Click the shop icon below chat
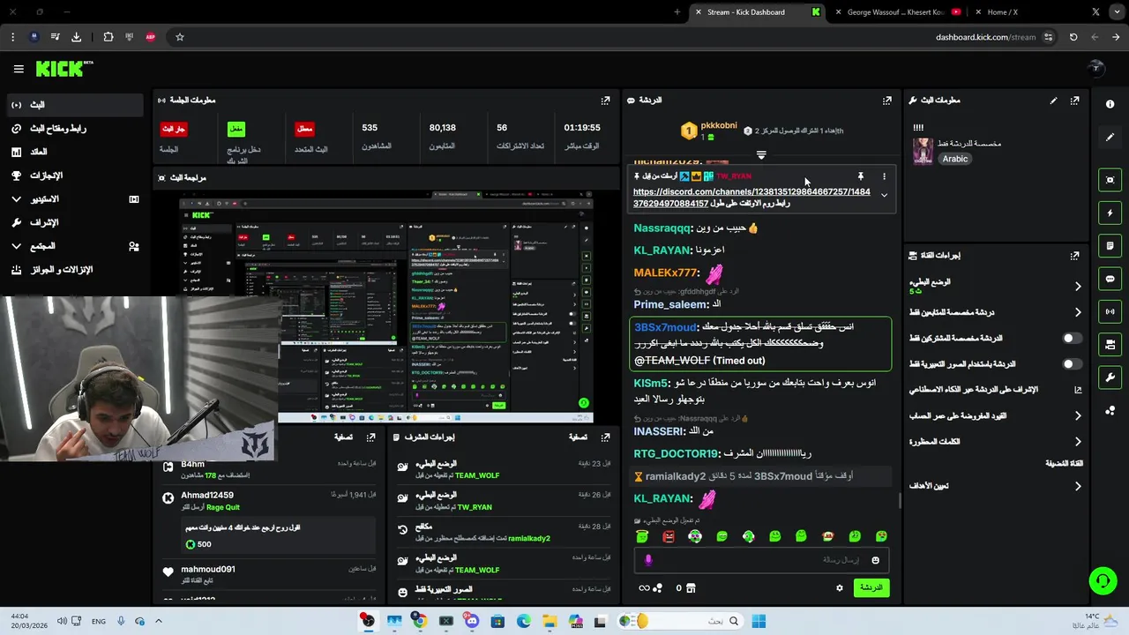 pyautogui.click(x=691, y=588)
